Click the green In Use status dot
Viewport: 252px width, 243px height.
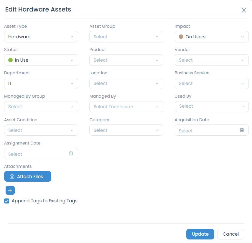[10, 60]
